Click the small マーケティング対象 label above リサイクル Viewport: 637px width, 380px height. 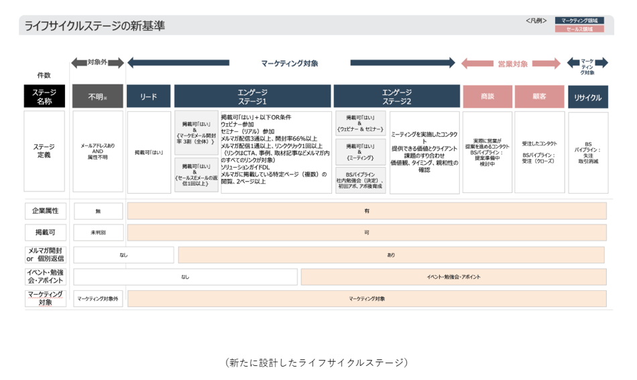tap(587, 66)
